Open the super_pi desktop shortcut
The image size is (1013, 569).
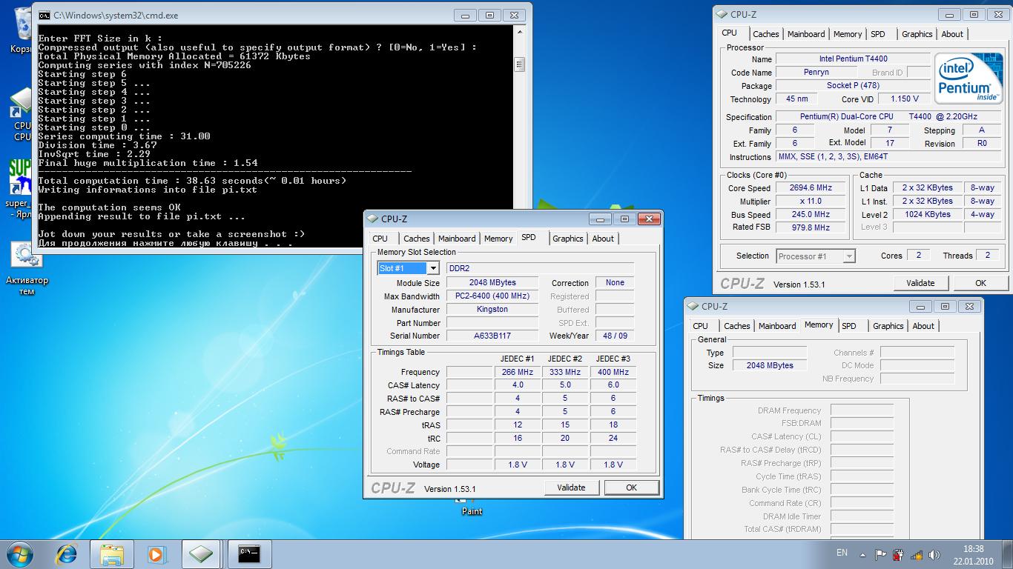(x=20, y=187)
